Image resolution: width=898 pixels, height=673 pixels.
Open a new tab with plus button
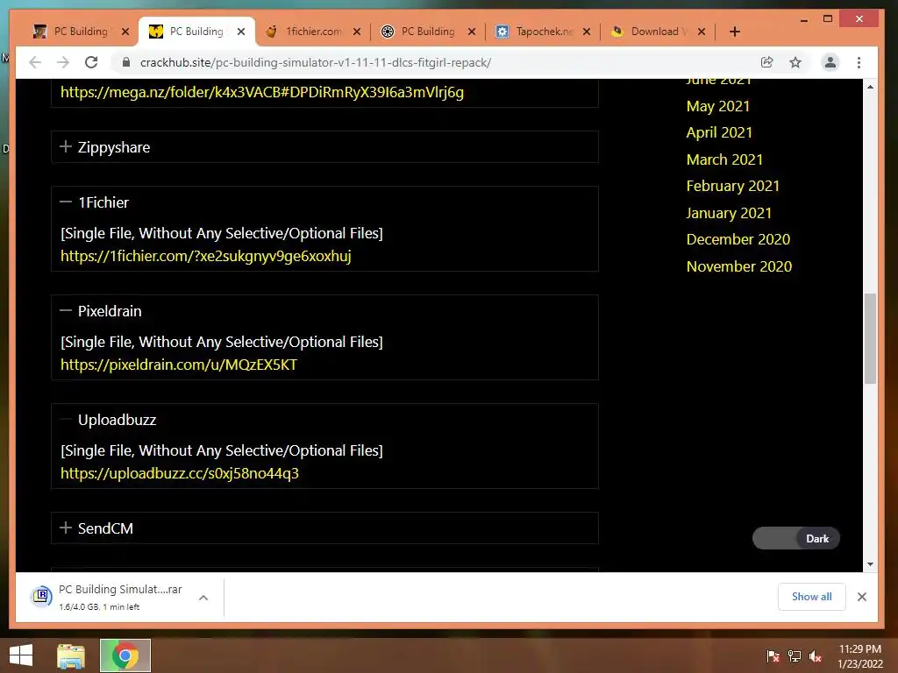pyautogui.click(x=735, y=32)
